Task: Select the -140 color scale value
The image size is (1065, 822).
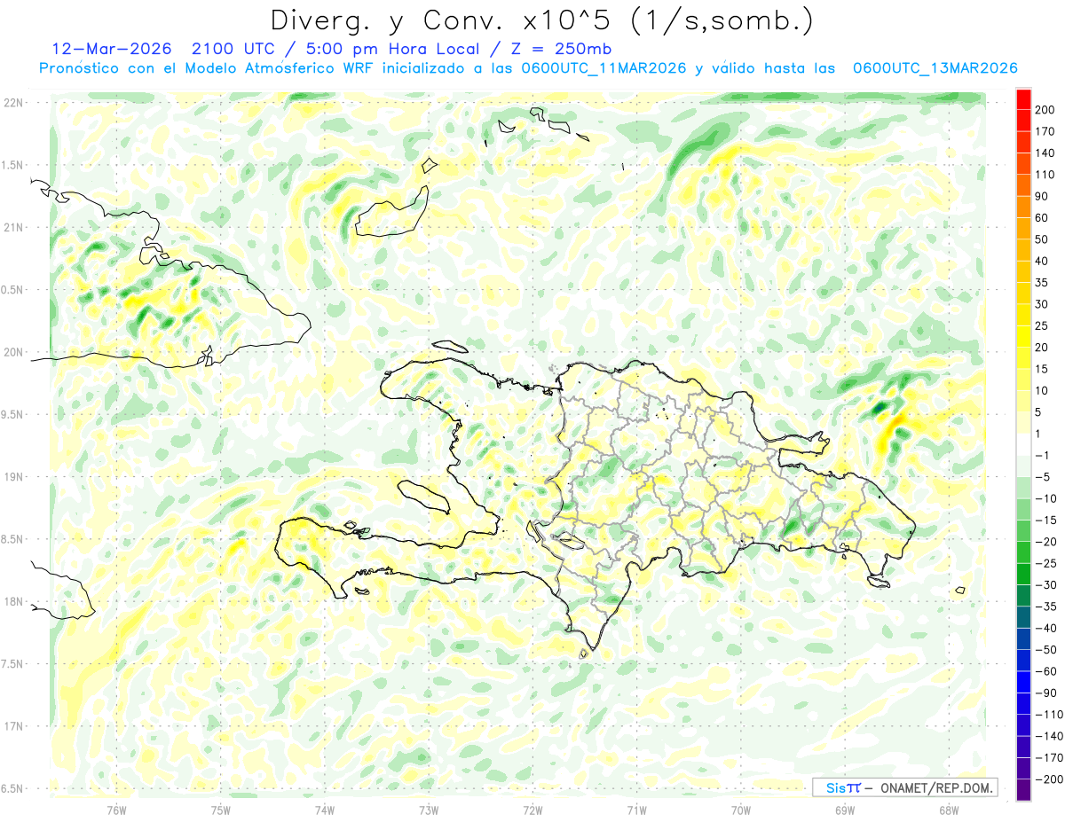Action: click(x=1050, y=736)
